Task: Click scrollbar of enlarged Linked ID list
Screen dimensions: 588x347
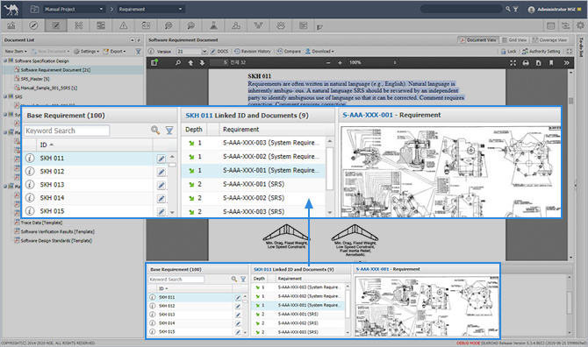Action: (x=330, y=168)
